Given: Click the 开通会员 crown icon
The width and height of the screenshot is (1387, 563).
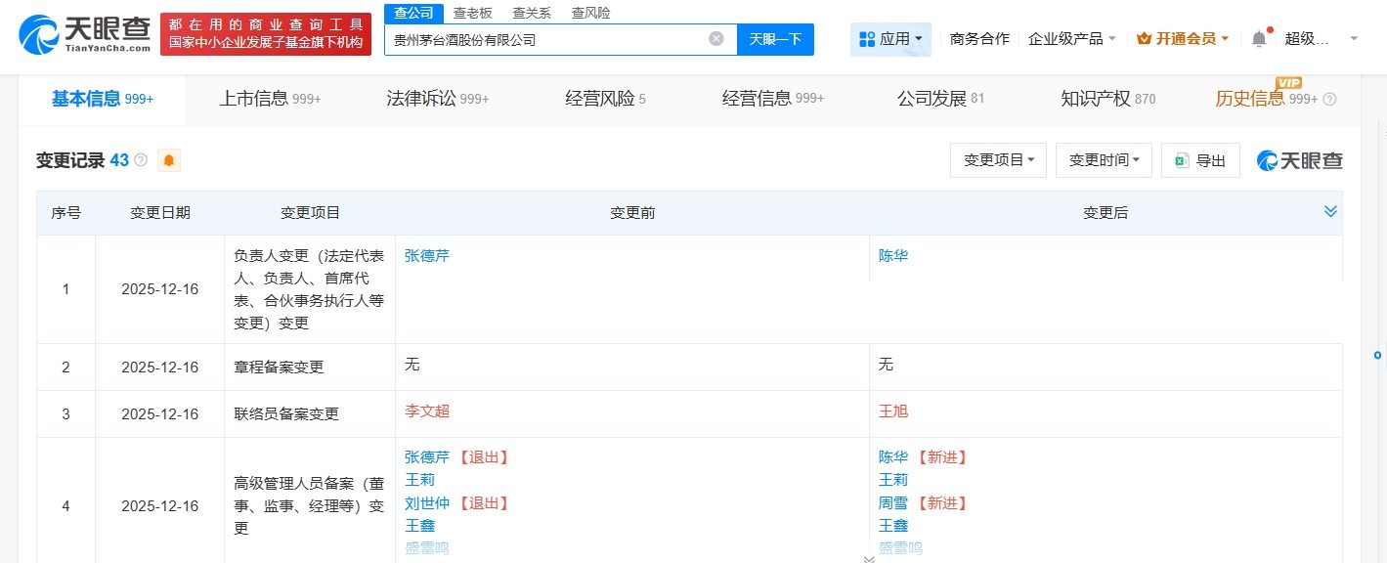Looking at the screenshot, I should 1145,39.
